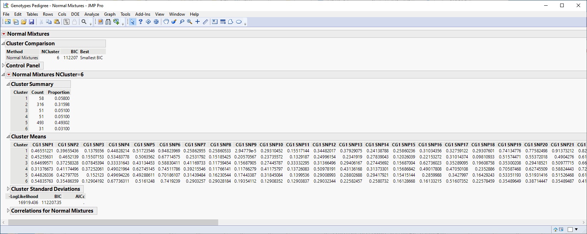Choose the Brush tool
Image resolution: width=587 pixels, height=234 pixels.
click(174, 22)
